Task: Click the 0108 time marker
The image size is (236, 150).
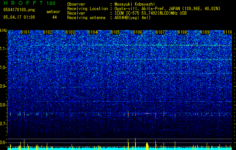Action: click(182, 32)
